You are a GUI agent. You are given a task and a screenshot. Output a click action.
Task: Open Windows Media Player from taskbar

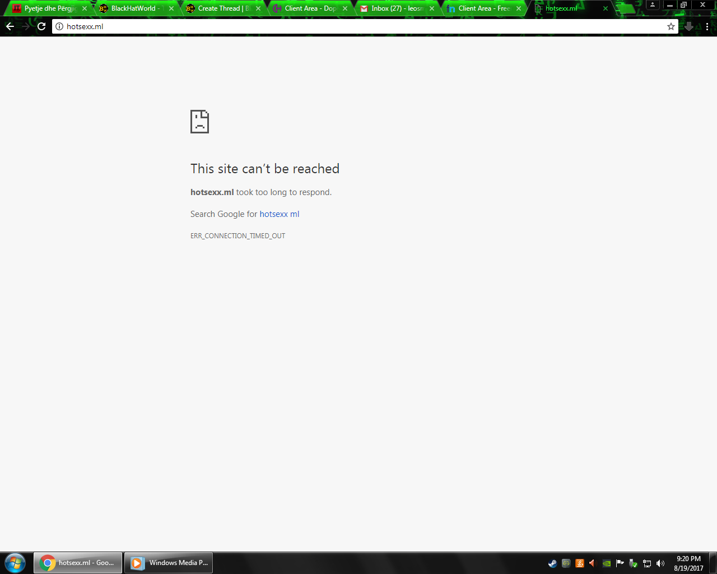pos(168,563)
